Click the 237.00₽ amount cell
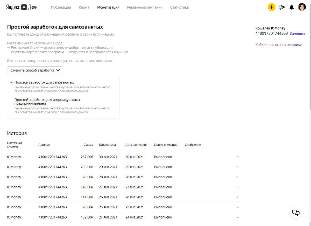Image resolution: width=311 pixels, height=226 pixels. pyautogui.click(x=87, y=157)
